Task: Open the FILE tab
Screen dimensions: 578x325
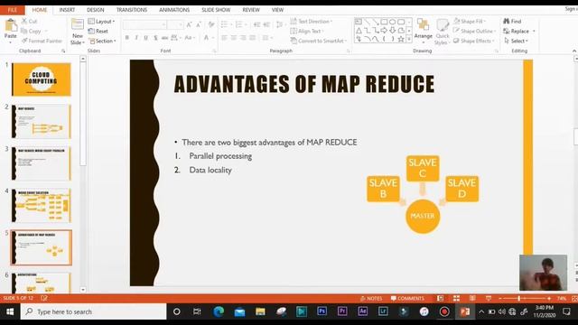Action: point(12,10)
